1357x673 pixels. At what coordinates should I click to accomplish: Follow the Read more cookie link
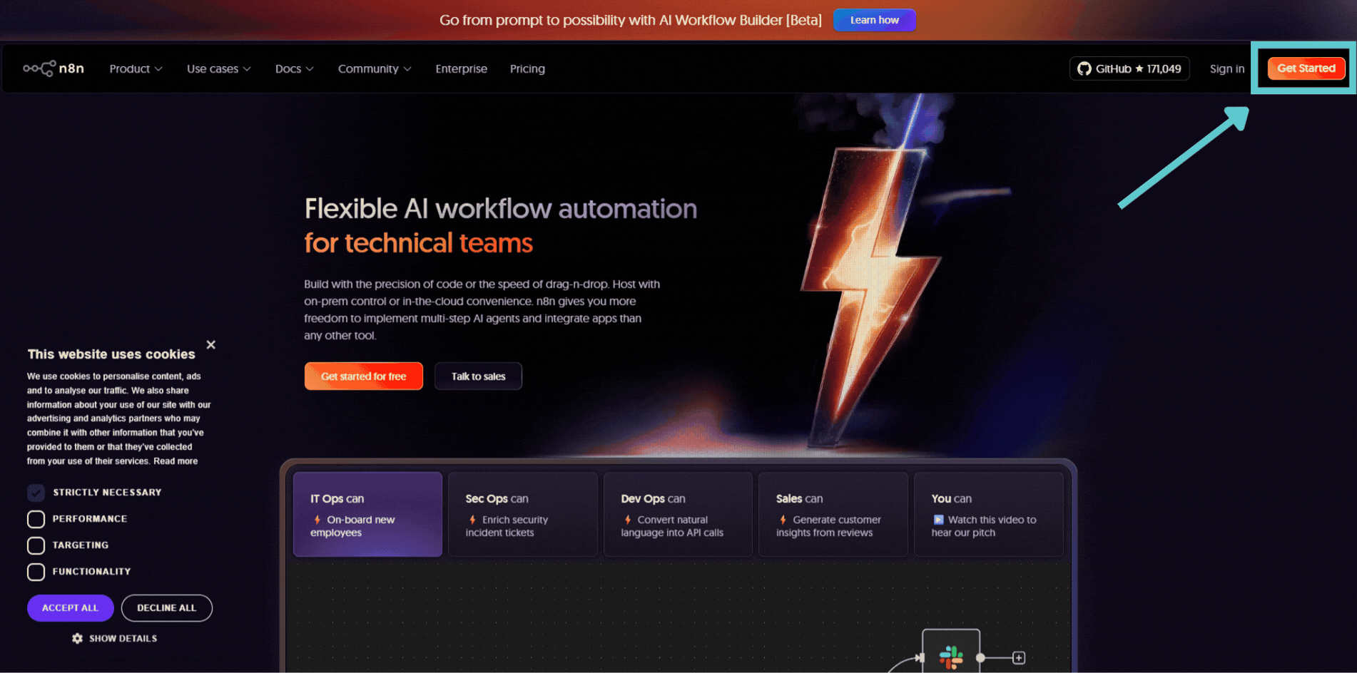click(176, 461)
